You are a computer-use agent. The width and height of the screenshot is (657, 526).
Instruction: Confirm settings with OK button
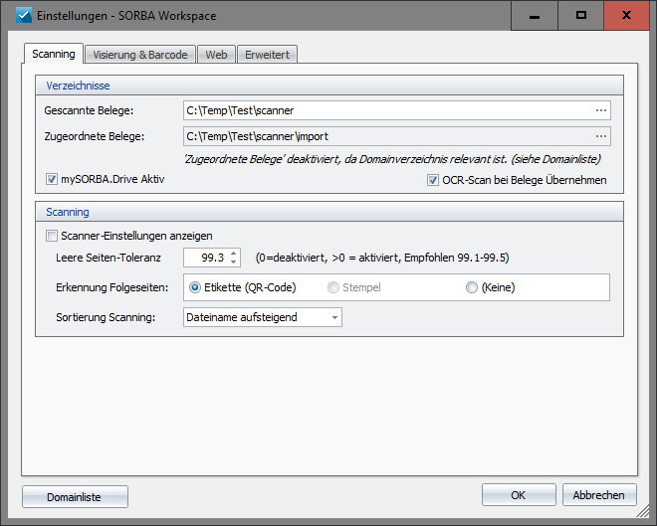point(519,495)
